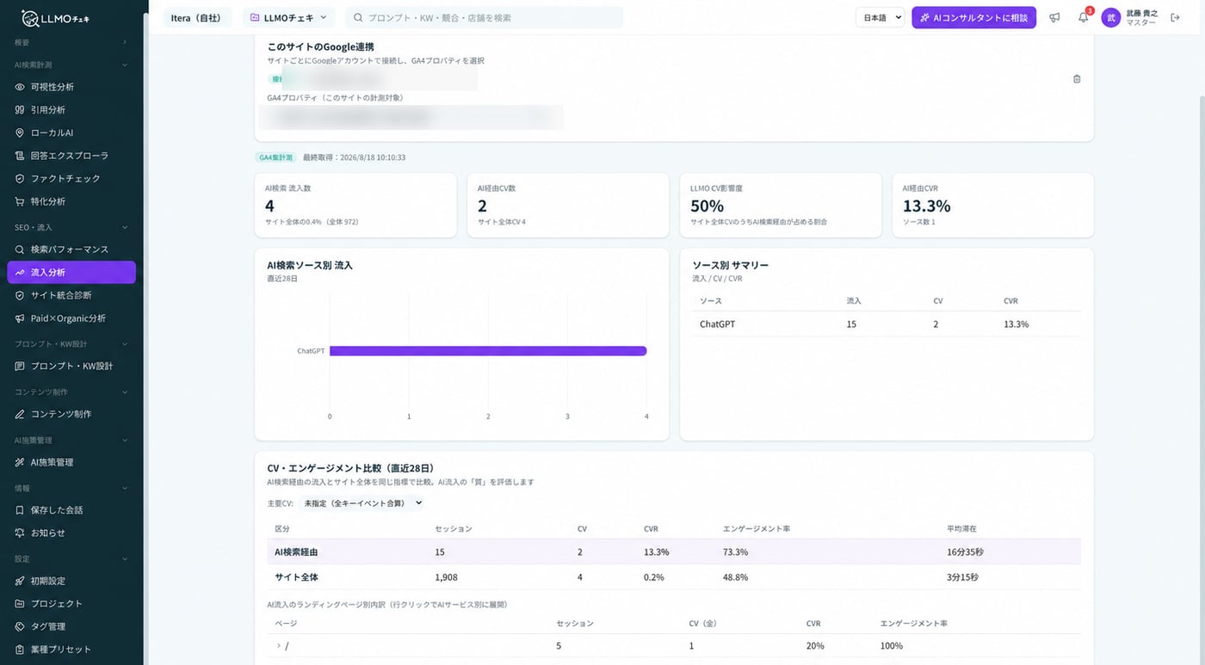Open タグ管理 tag icon
Screen dimensions: 1205x665
20,626
